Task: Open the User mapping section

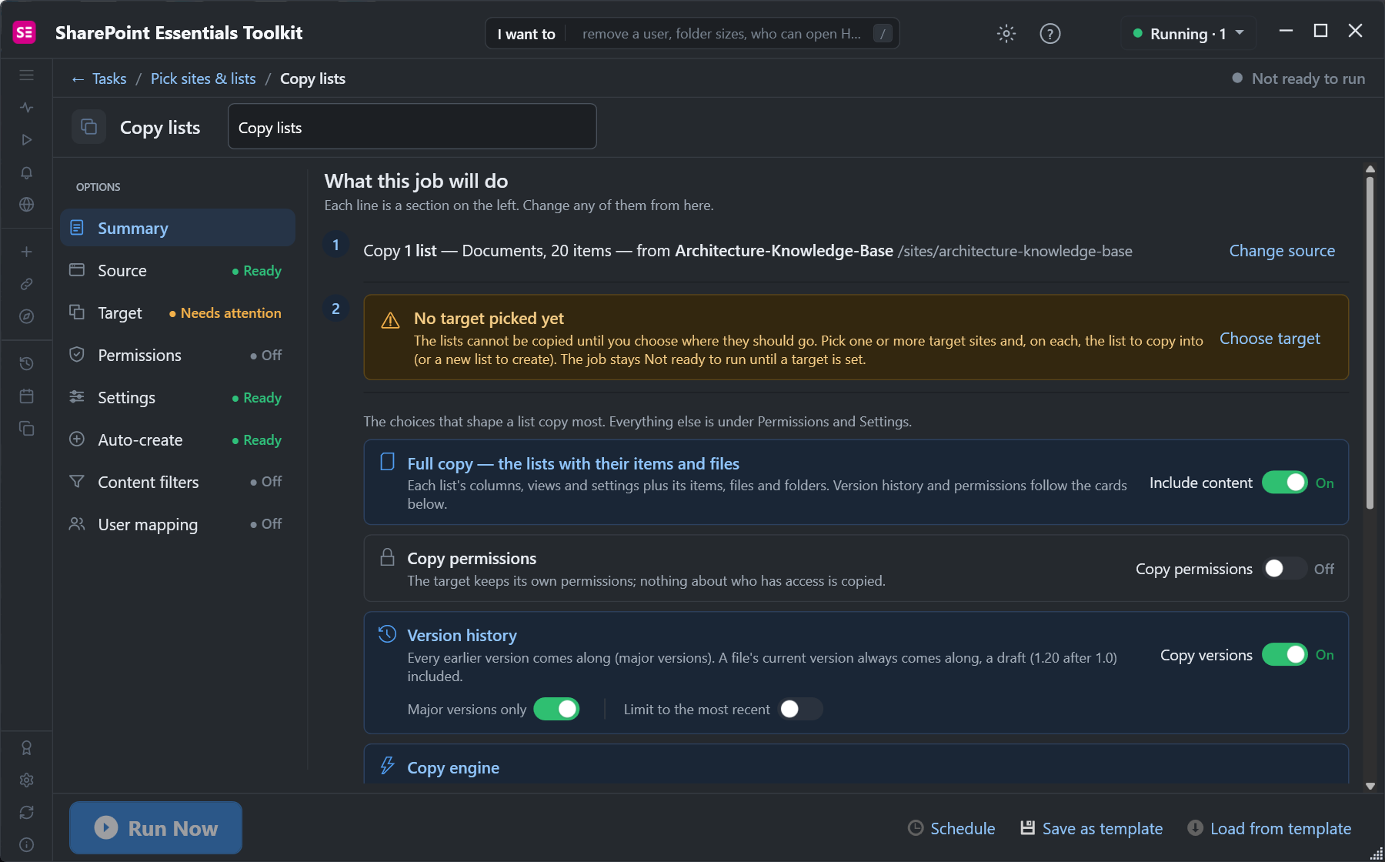Action: pos(178,524)
